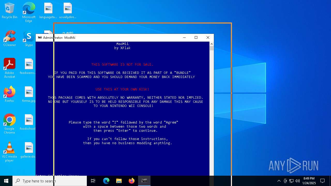Screen dimensions: 331x186
Task: Open the Windows Start menu
Action: [x=6, y=181]
